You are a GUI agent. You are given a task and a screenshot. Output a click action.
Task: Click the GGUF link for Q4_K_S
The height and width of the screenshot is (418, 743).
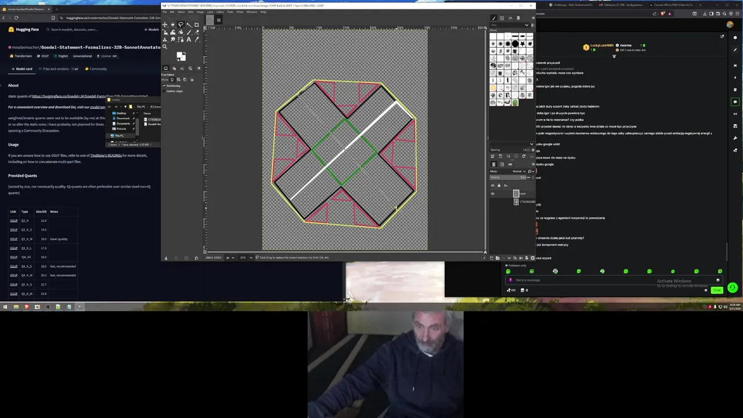pyautogui.click(x=14, y=266)
